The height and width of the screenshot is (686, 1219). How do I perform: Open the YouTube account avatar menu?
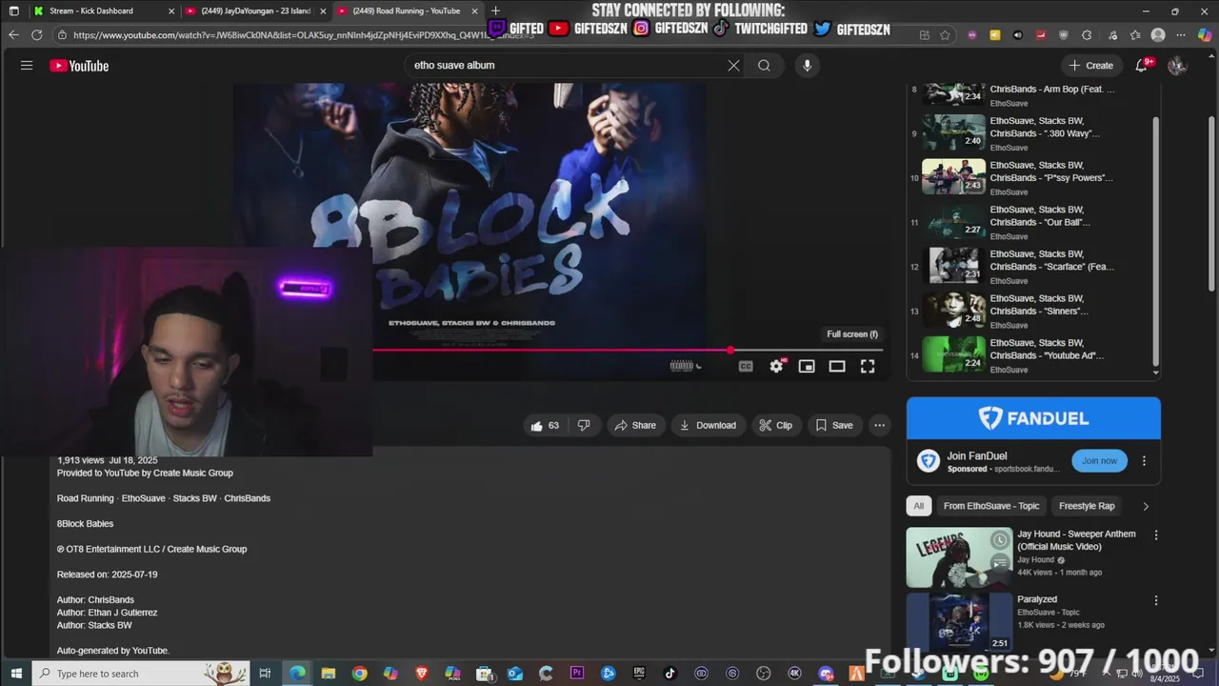coord(1177,66)
